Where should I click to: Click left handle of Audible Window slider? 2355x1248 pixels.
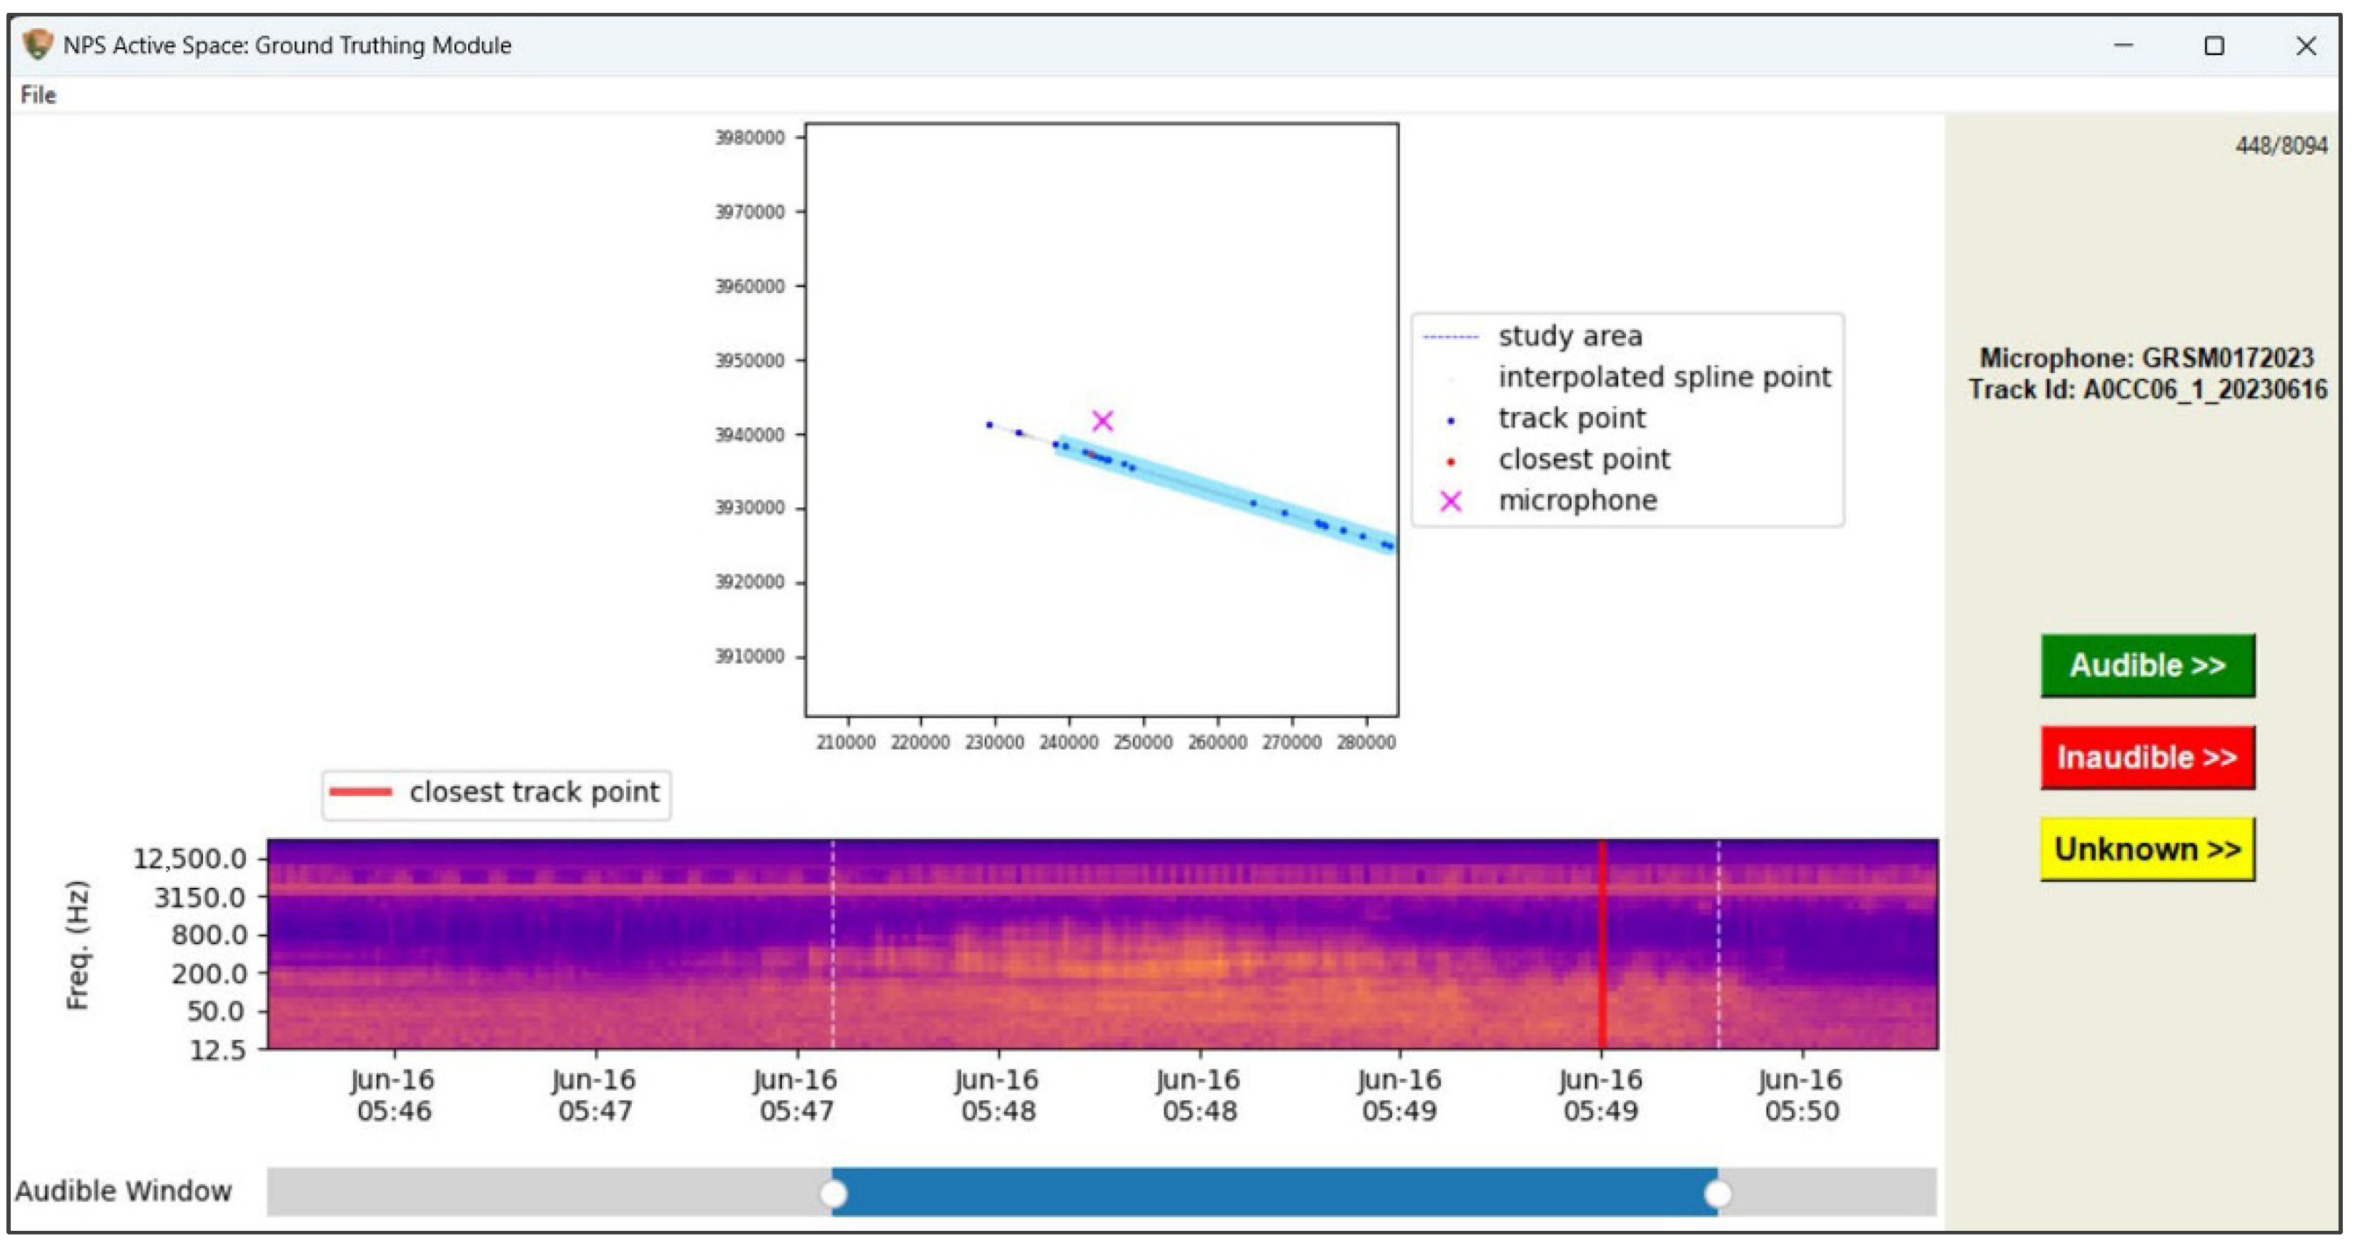(x=833, y=1193)
